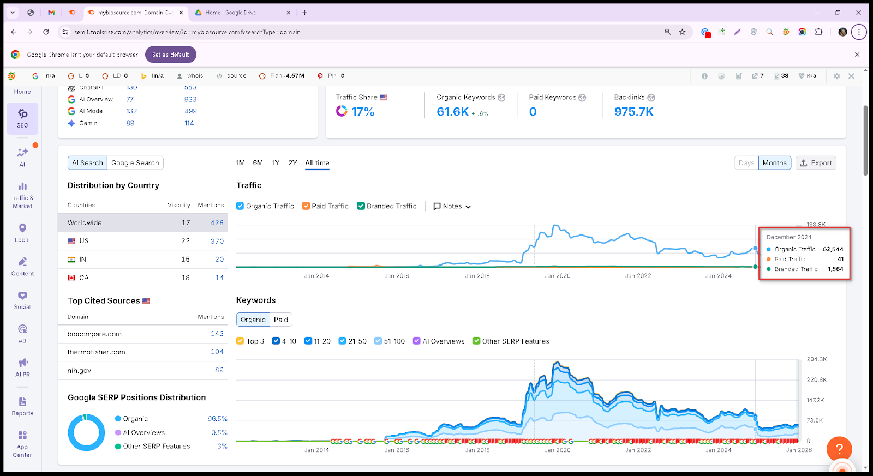Open the Chrome Extensions puzzle menu

pos(818,32)
